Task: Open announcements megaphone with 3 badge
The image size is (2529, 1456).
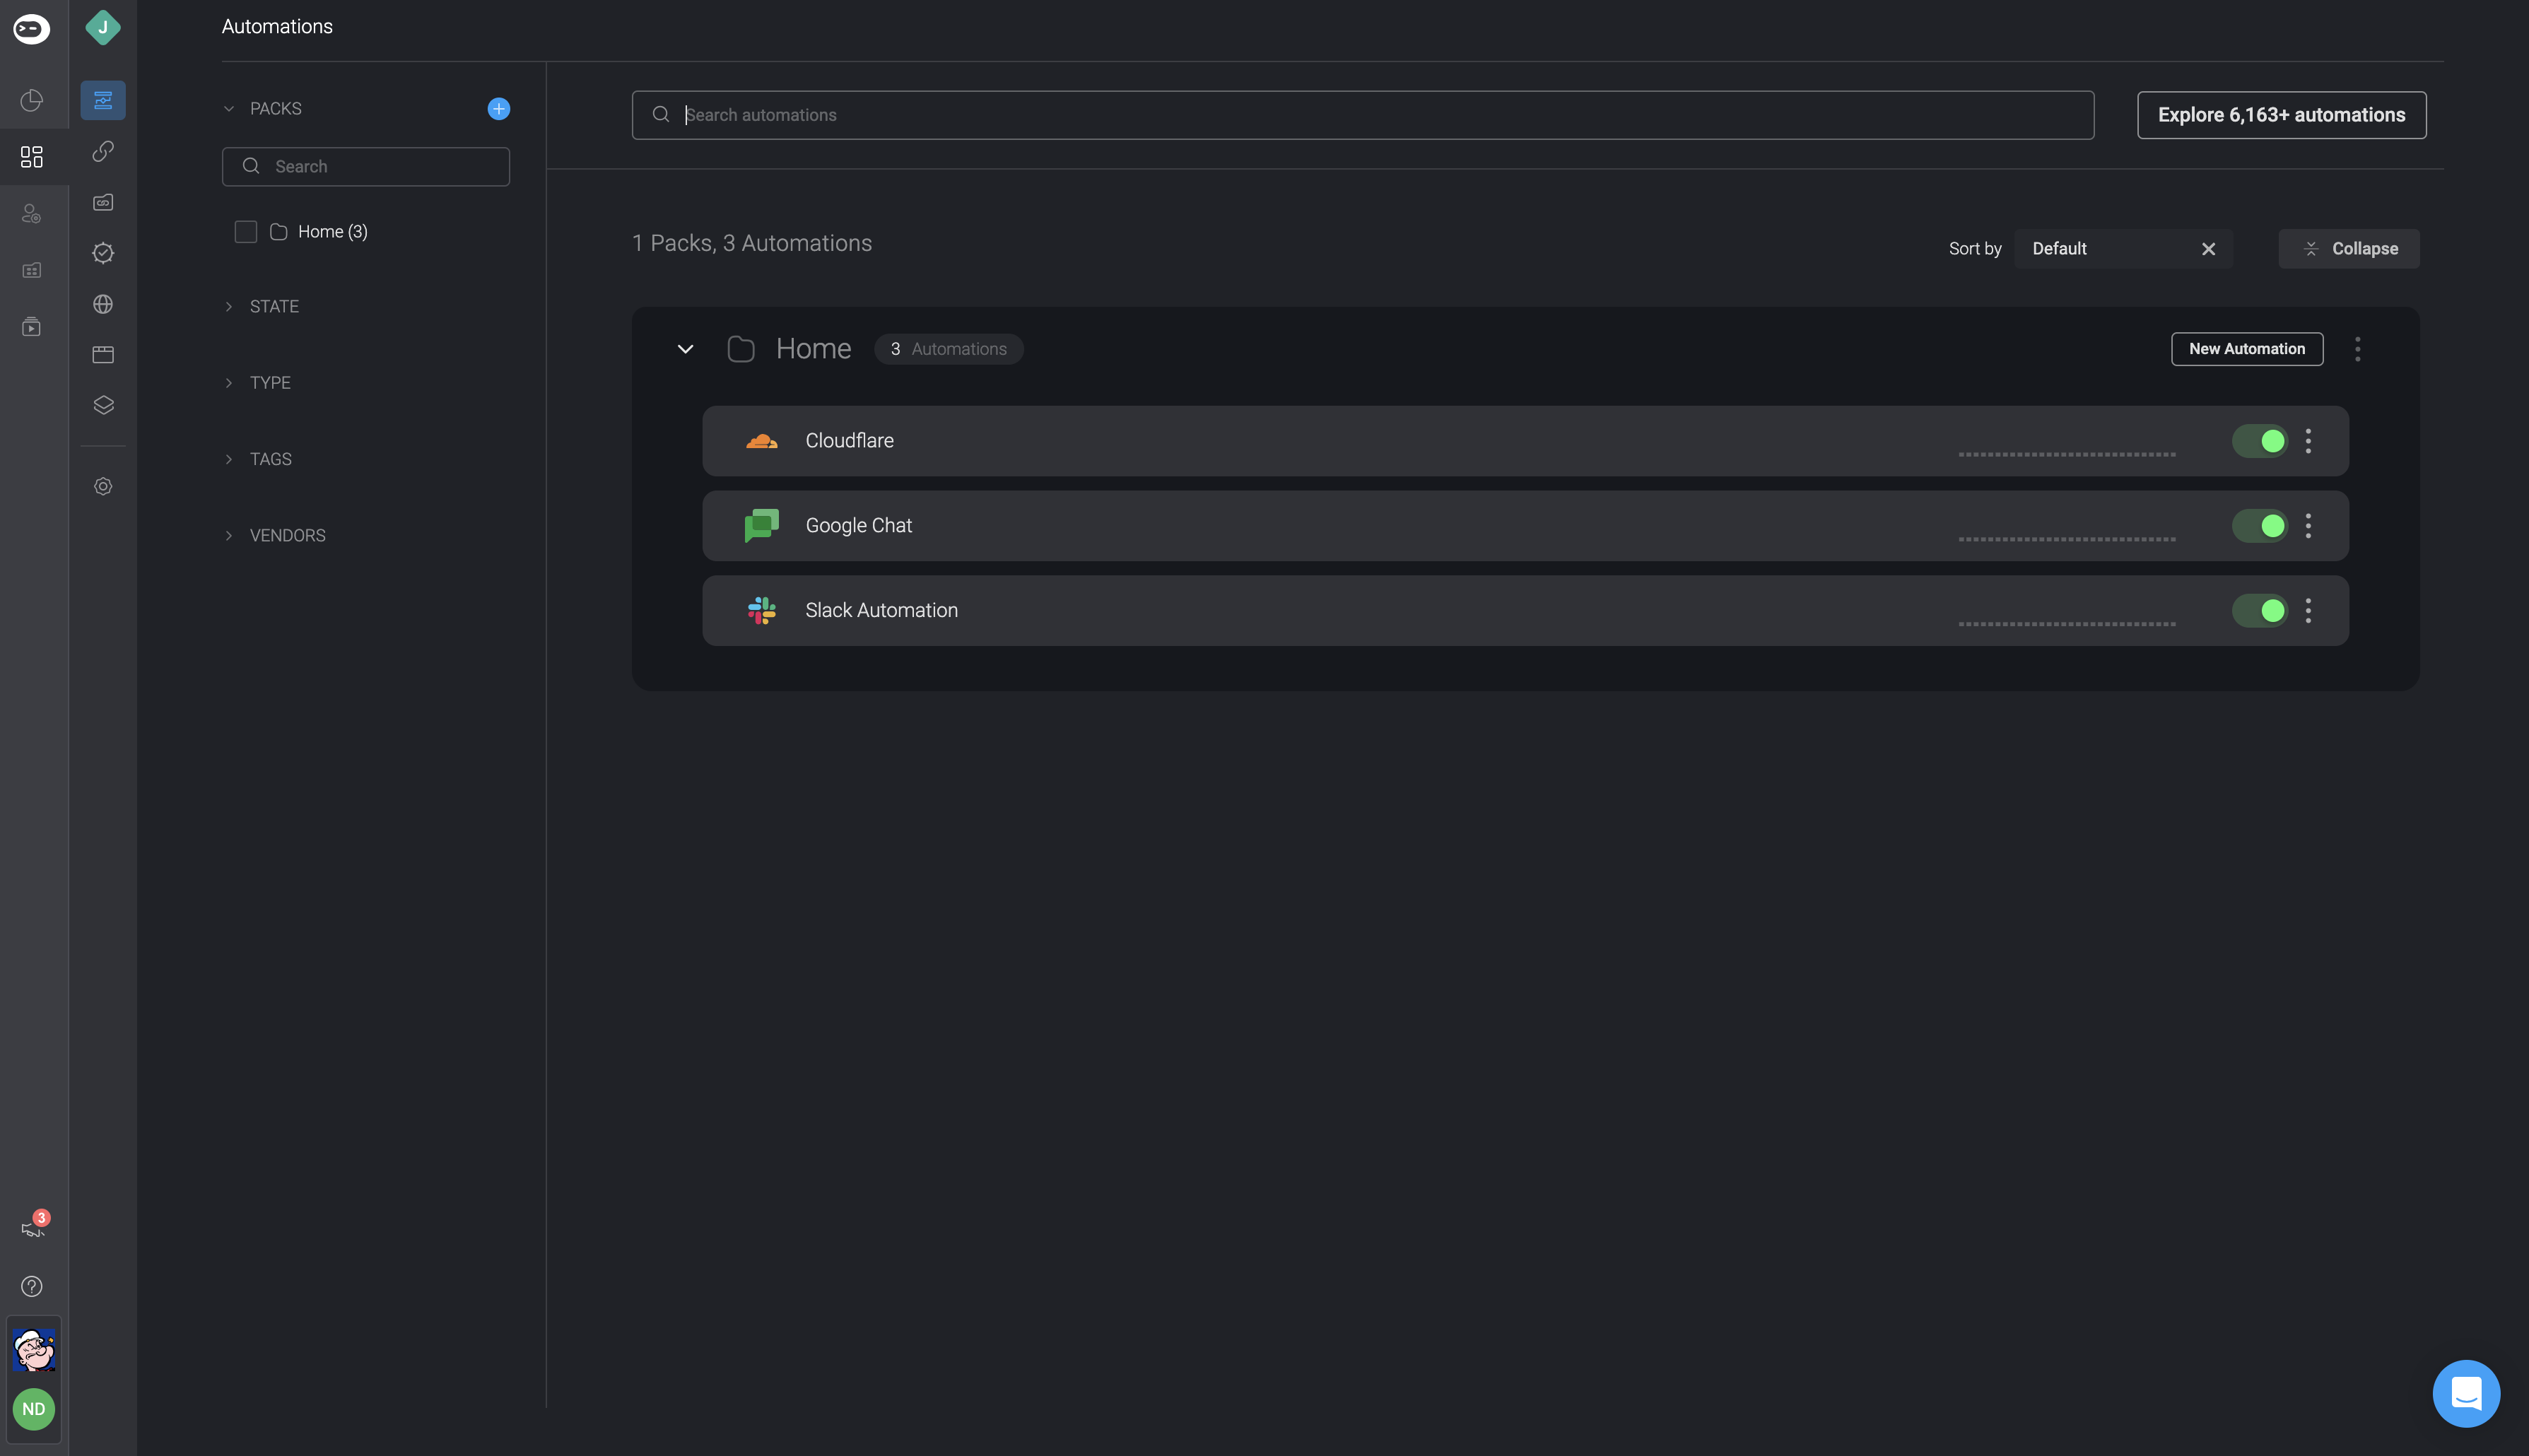Action: tap(34, 1226)
